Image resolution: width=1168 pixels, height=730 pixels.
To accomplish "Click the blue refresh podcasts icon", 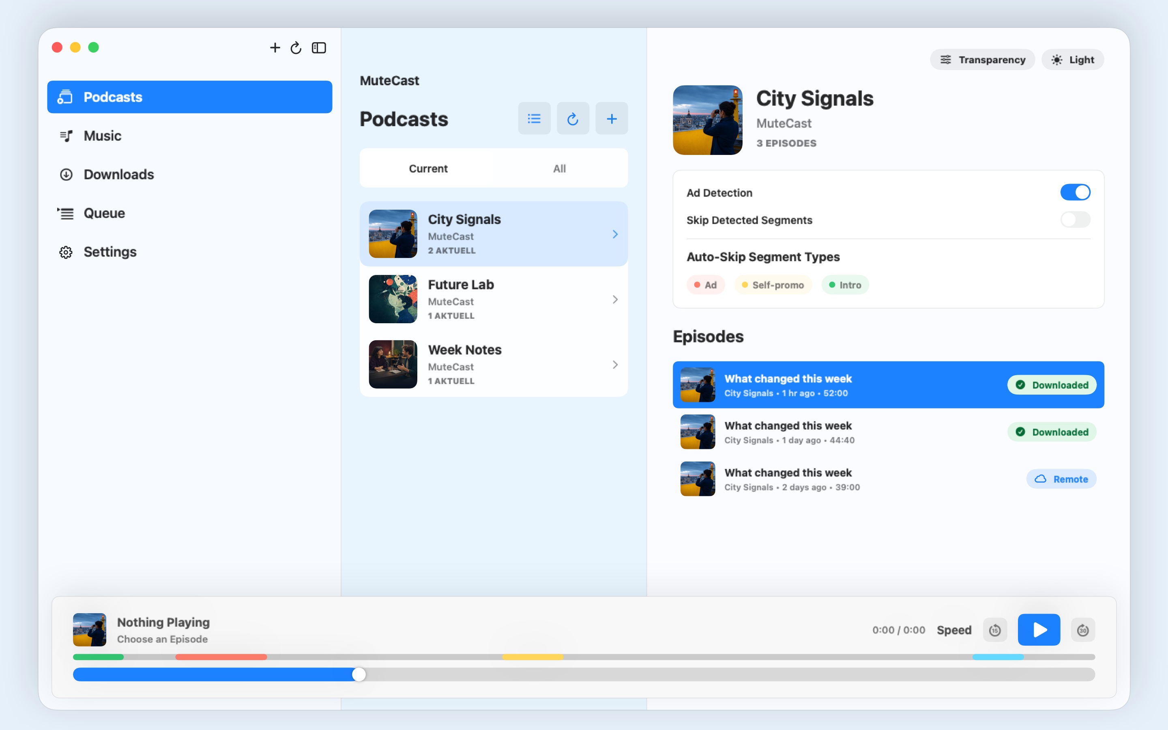I will [x=573, y=118].
